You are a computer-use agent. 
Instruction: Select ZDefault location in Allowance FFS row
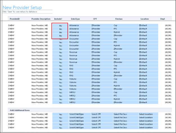coord(148,29)
